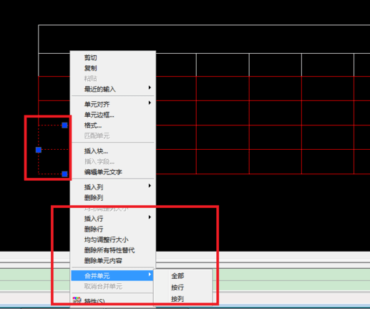
Task: Select 编辑单元文字 menu entry
Action: 103,172
